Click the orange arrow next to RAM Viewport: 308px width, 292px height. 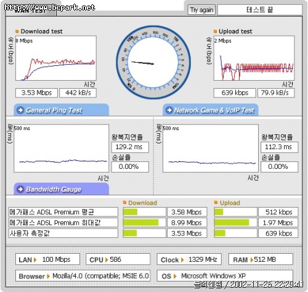pos(252,260)
